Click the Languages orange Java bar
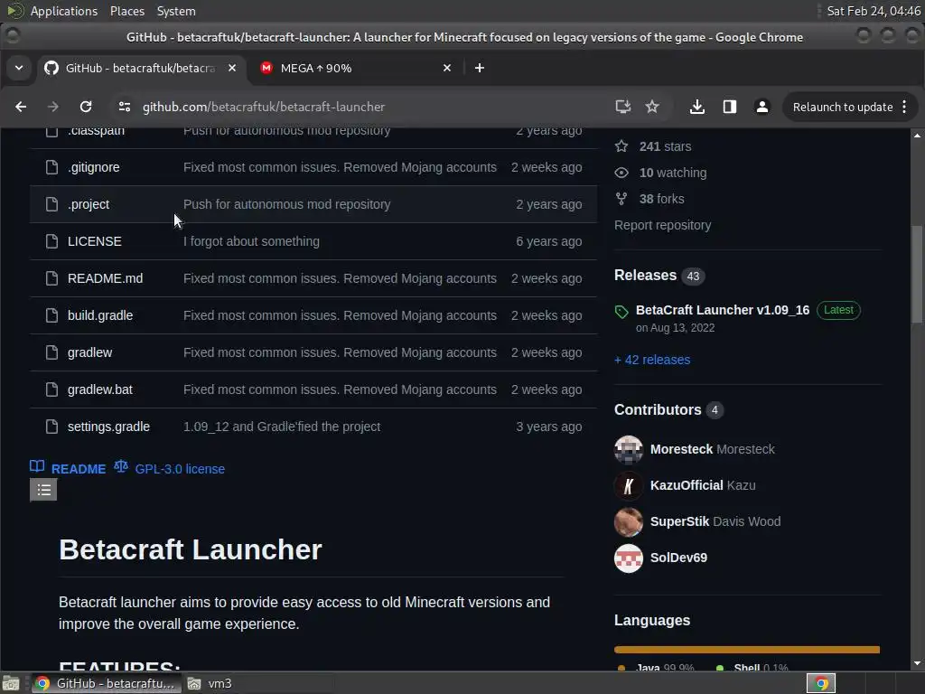925x694 pixels. tap(746, 650)
